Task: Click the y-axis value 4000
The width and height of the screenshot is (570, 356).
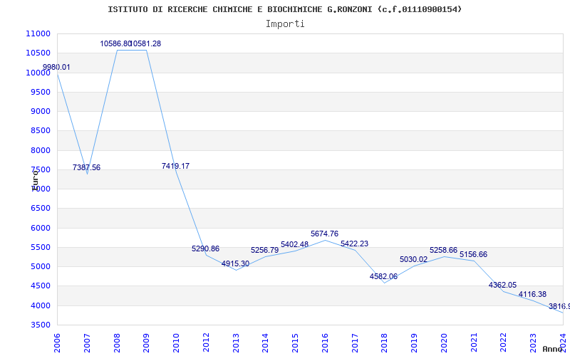Action: (x=40, y=306)
